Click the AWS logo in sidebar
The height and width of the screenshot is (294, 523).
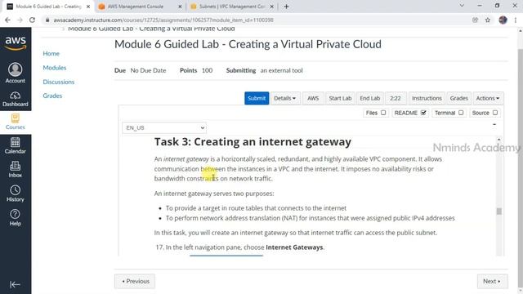click(x=16, y=43)
